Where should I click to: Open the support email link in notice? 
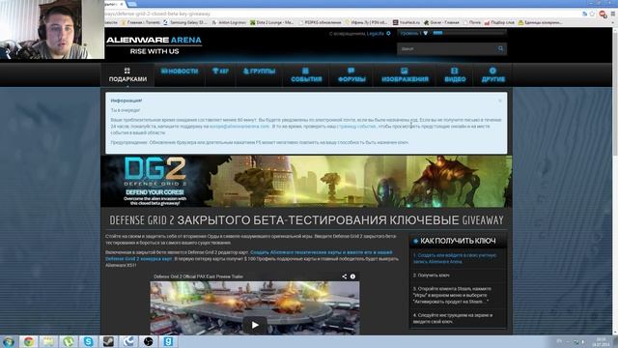tap(239, 127)
